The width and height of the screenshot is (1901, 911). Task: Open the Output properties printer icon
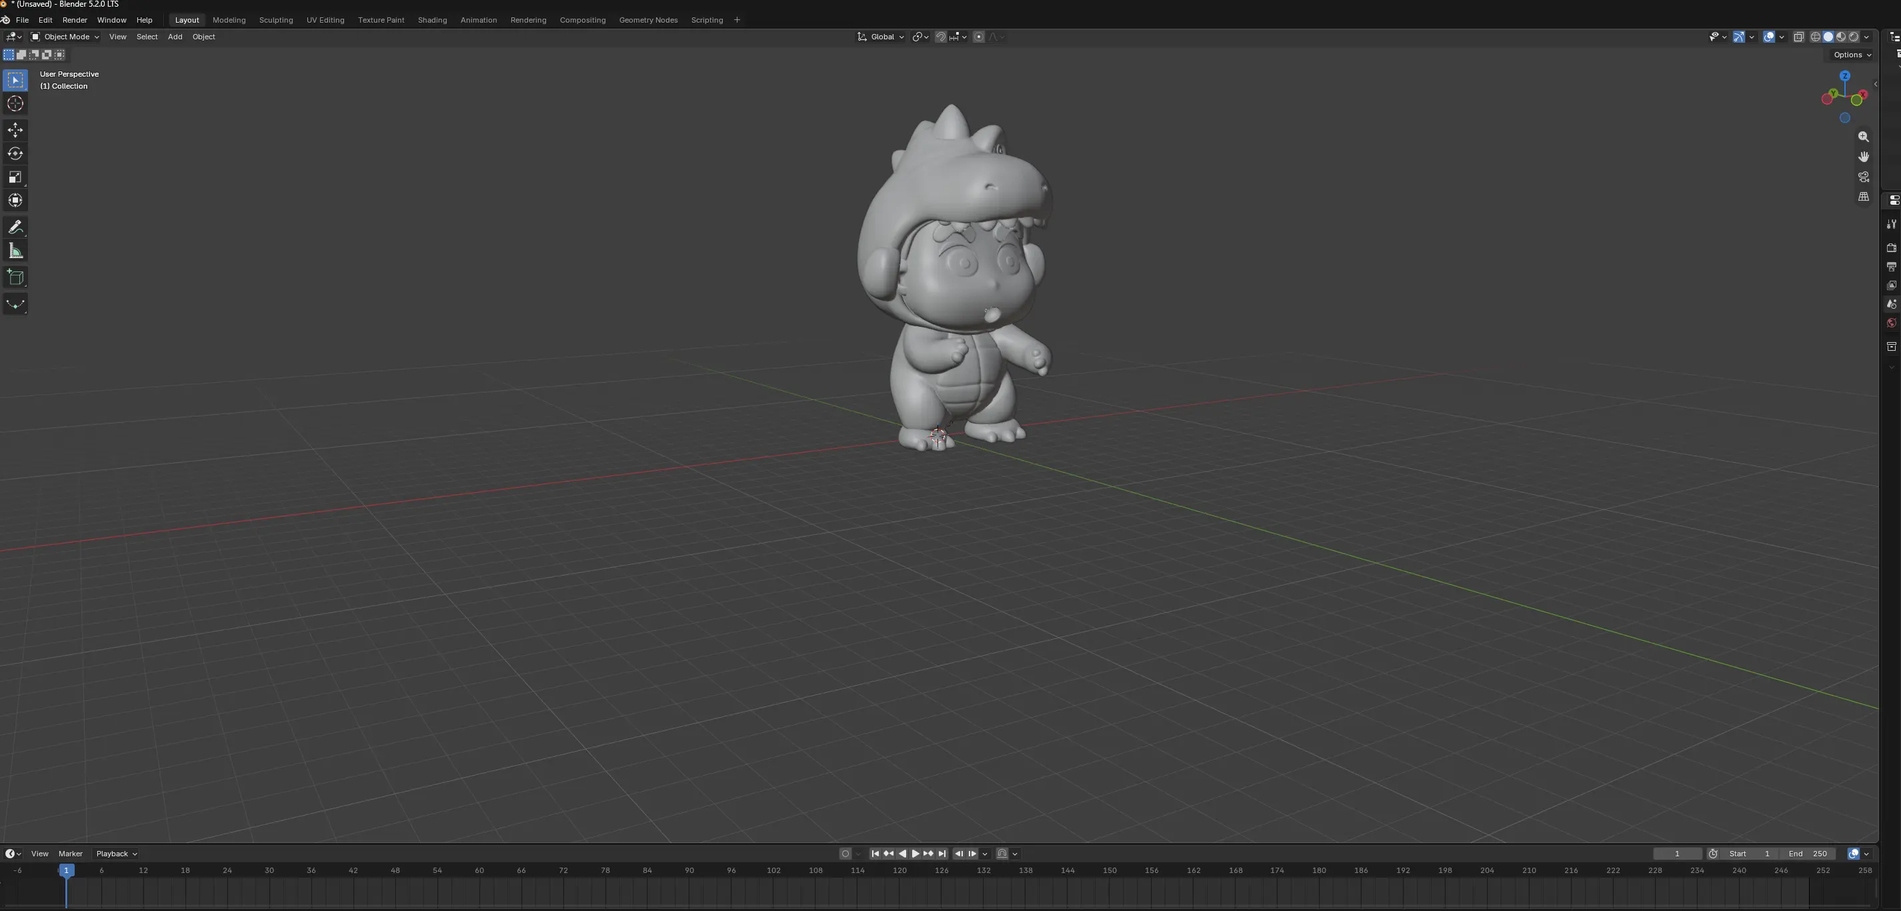1891,267
